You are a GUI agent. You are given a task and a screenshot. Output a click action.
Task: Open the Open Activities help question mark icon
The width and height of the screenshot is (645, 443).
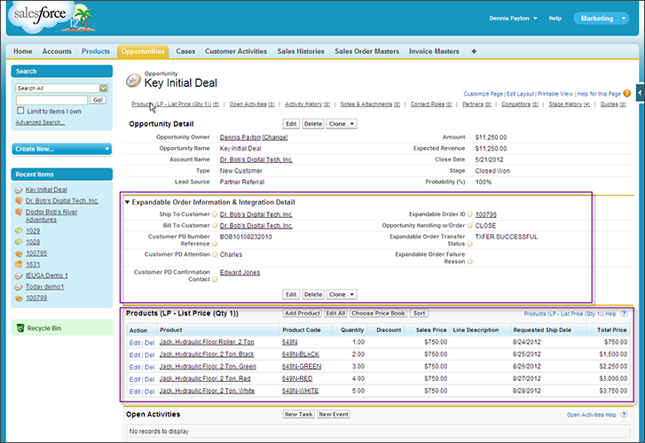[624, 415]
